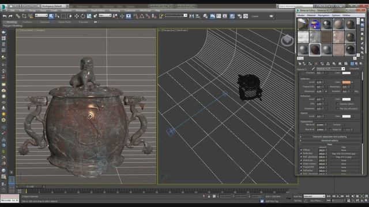Collapse the Maps rollout header

pyautogui.click(x=330, y=144)
